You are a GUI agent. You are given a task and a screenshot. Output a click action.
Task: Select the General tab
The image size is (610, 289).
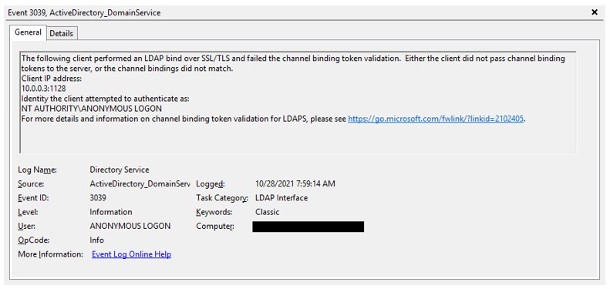tap(28, 32)
